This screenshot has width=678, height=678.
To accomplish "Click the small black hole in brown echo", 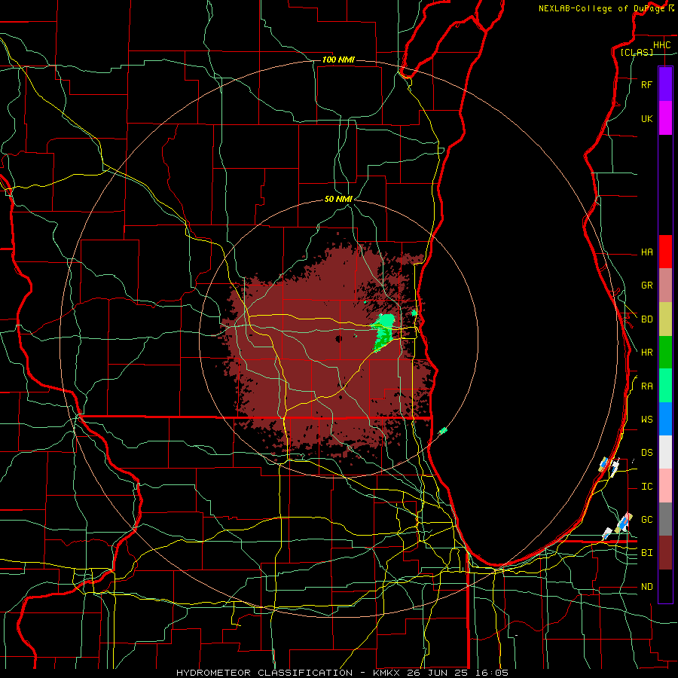I will pos(338,338).
